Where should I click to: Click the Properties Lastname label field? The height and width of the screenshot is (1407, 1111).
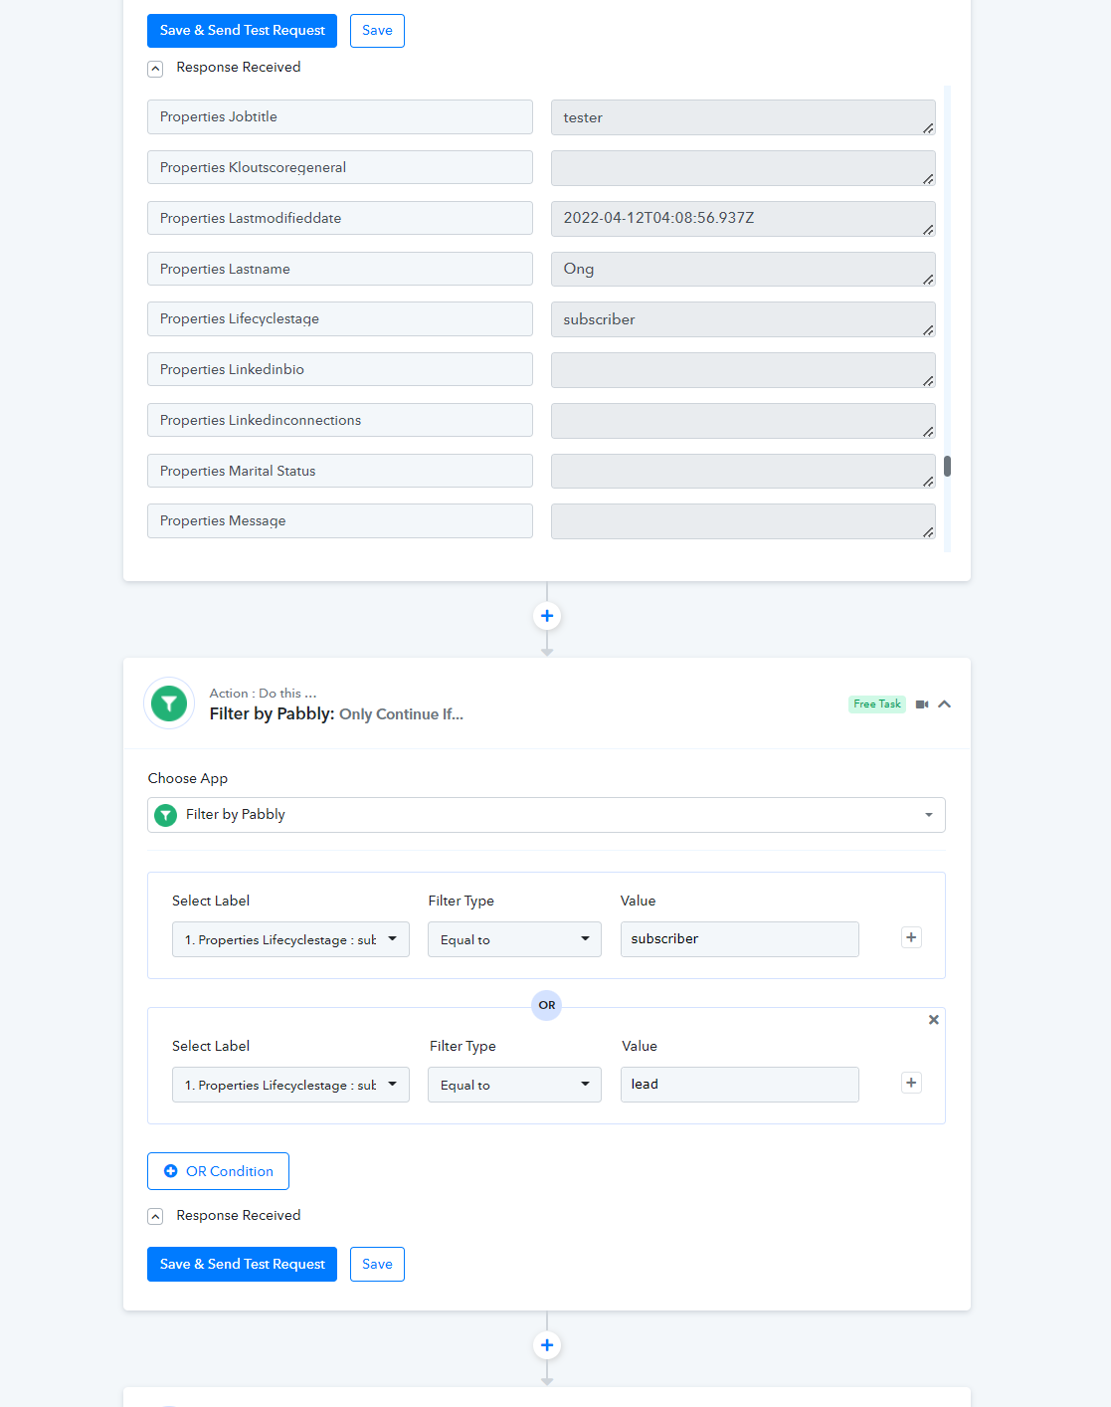coord(340,269)
